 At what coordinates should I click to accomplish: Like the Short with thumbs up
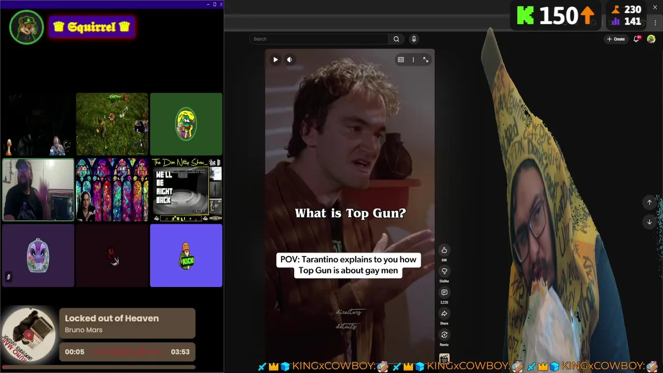click(x=444, y=250)
